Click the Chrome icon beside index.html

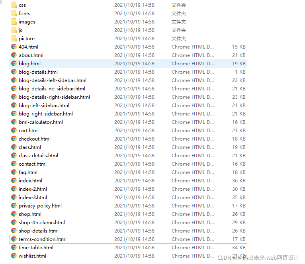pos(14,180)
